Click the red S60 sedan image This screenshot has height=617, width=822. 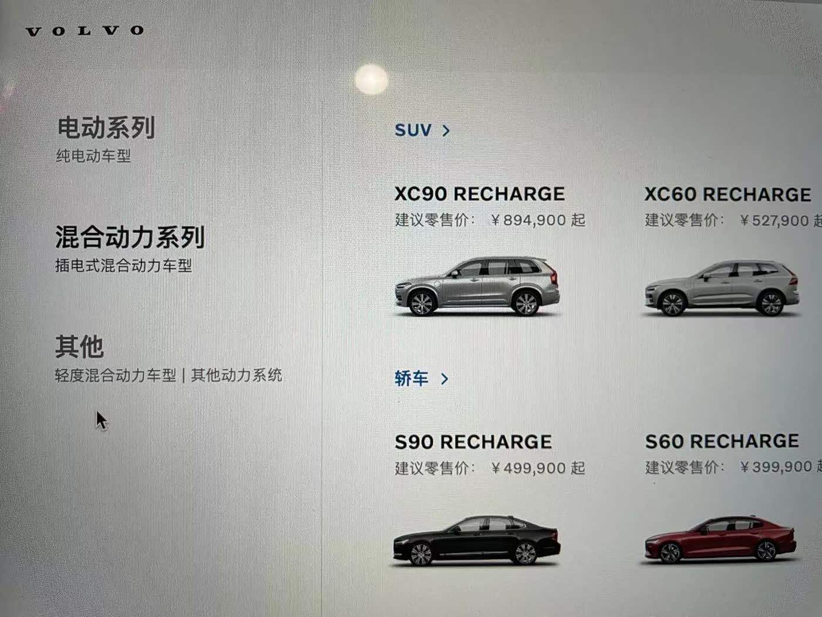[x=720, y=540]
